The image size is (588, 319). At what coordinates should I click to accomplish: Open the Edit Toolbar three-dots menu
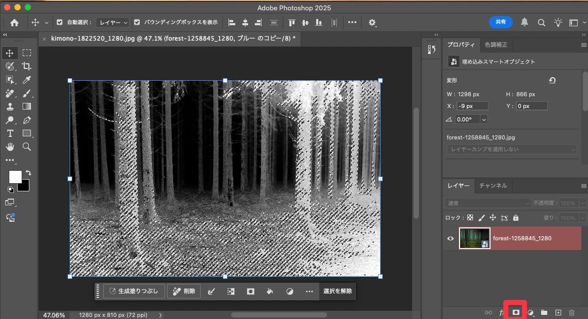coord(10,161)
